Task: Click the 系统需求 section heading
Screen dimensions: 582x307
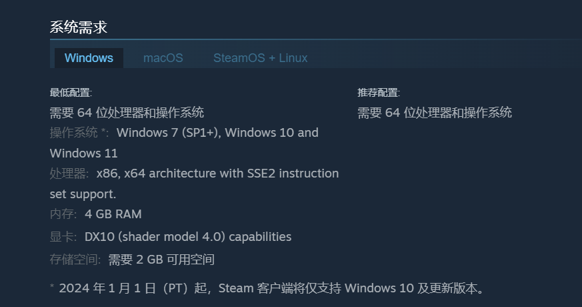Action: click(78, 27)
